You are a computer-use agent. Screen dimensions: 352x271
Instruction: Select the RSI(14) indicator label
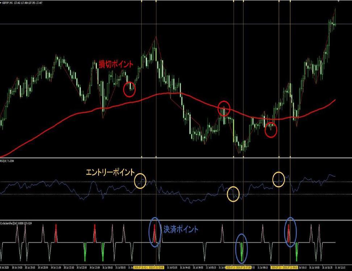[7, 161]
